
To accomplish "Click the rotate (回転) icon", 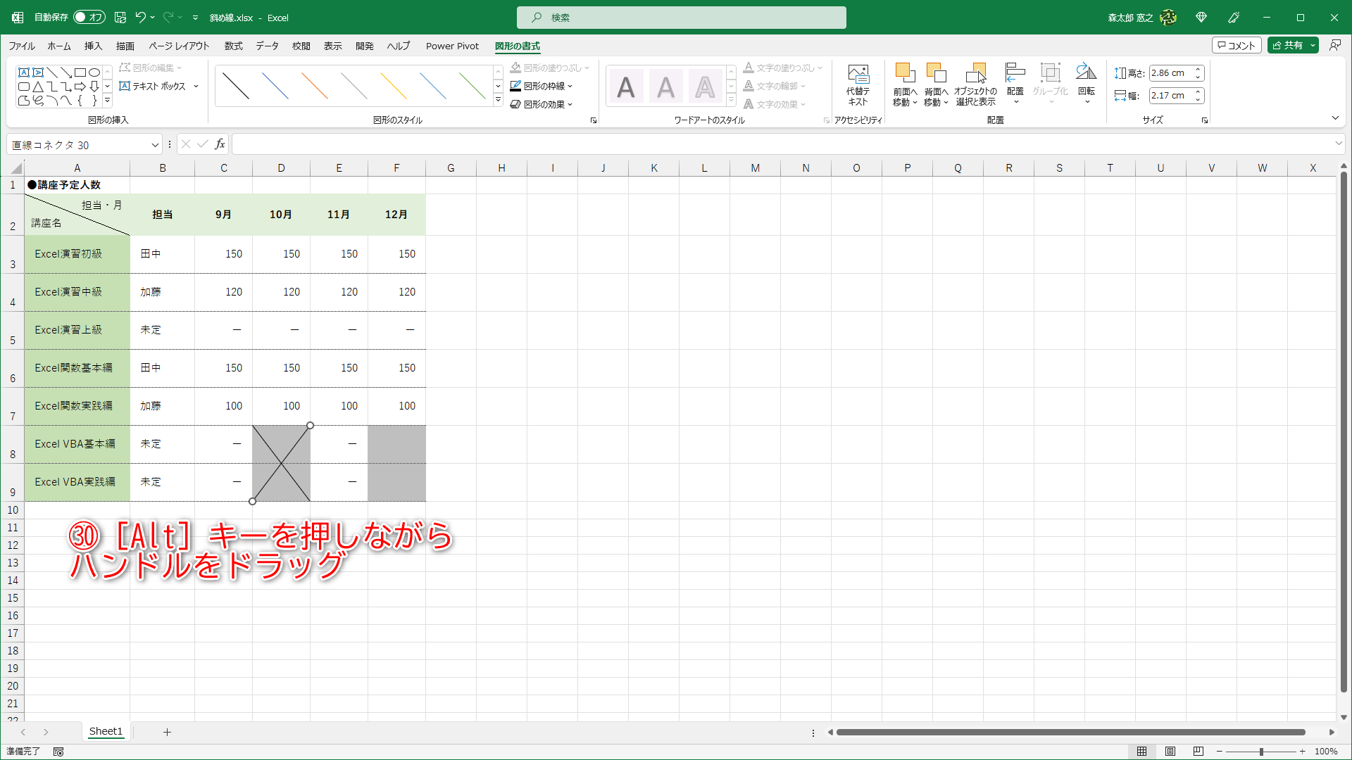I will tap(1086, 74).
